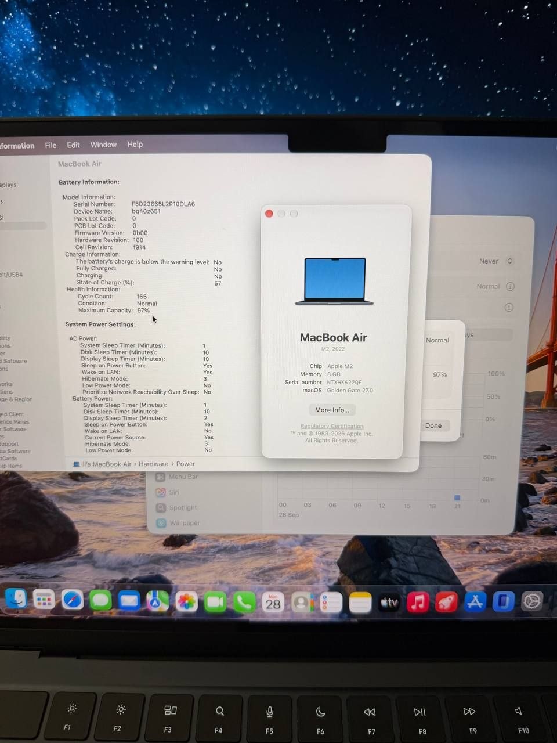
Task: Click Condition value Normal
Action: pyautogui.click(x=147, y=304)
